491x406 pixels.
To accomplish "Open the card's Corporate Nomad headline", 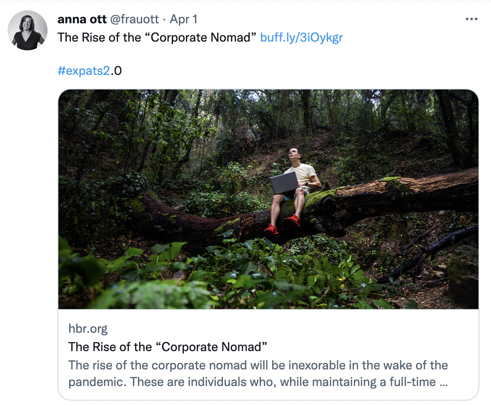I will click(168, 347).
